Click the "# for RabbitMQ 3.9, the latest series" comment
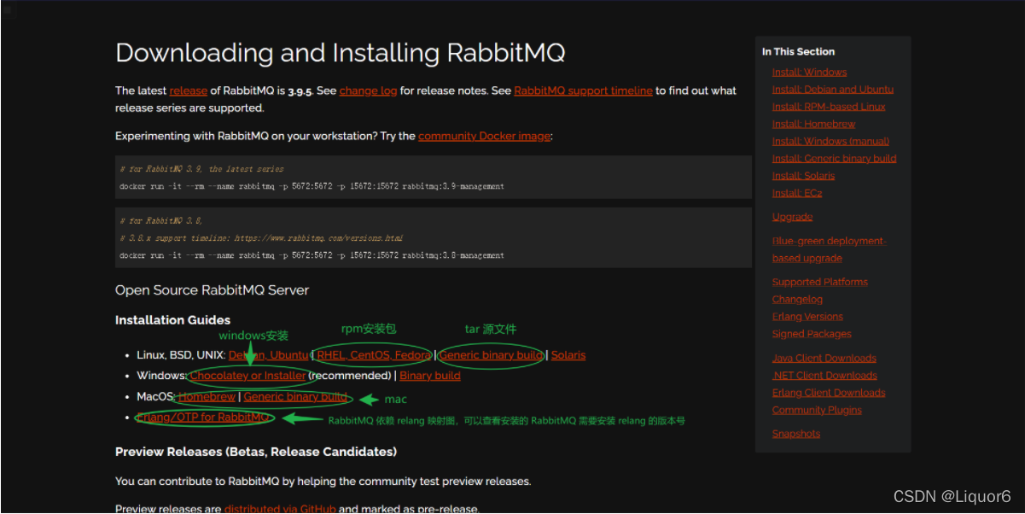Screen dimensions: 1025x514 pos(202,169)
